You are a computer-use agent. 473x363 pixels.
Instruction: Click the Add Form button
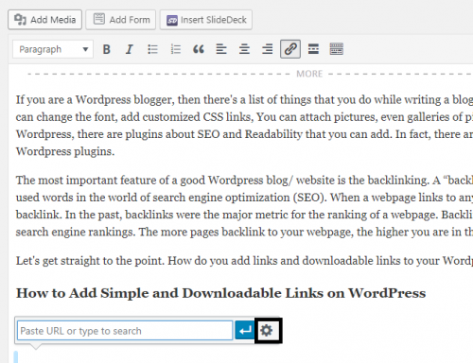click(121, 20)
